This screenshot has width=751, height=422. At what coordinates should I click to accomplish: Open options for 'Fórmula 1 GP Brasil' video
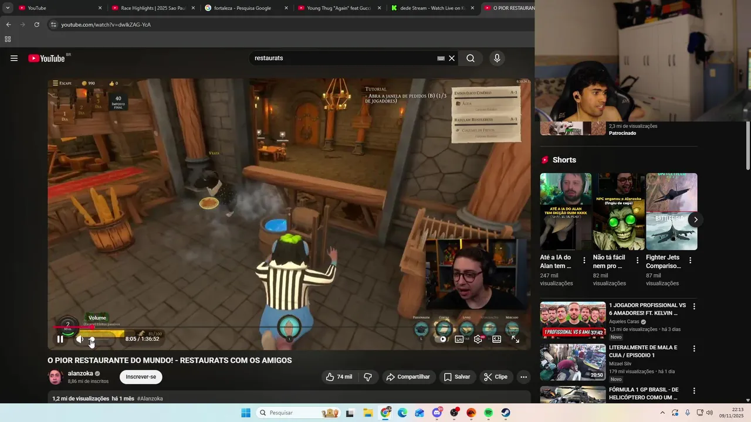(x=694, y=391)
